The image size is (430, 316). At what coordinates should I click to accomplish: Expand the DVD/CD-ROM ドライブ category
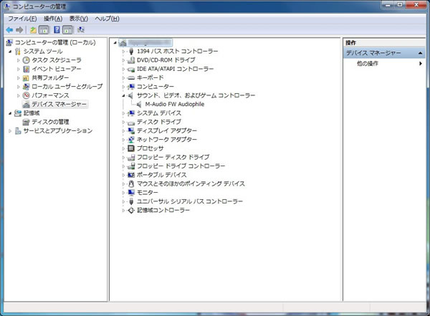[123, 60]
